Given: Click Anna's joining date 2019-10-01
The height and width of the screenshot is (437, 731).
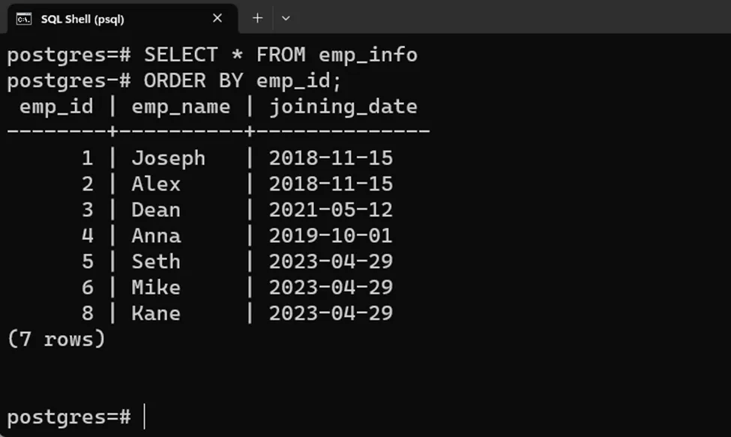Looking at the screenshot, I should coord(331,236).
